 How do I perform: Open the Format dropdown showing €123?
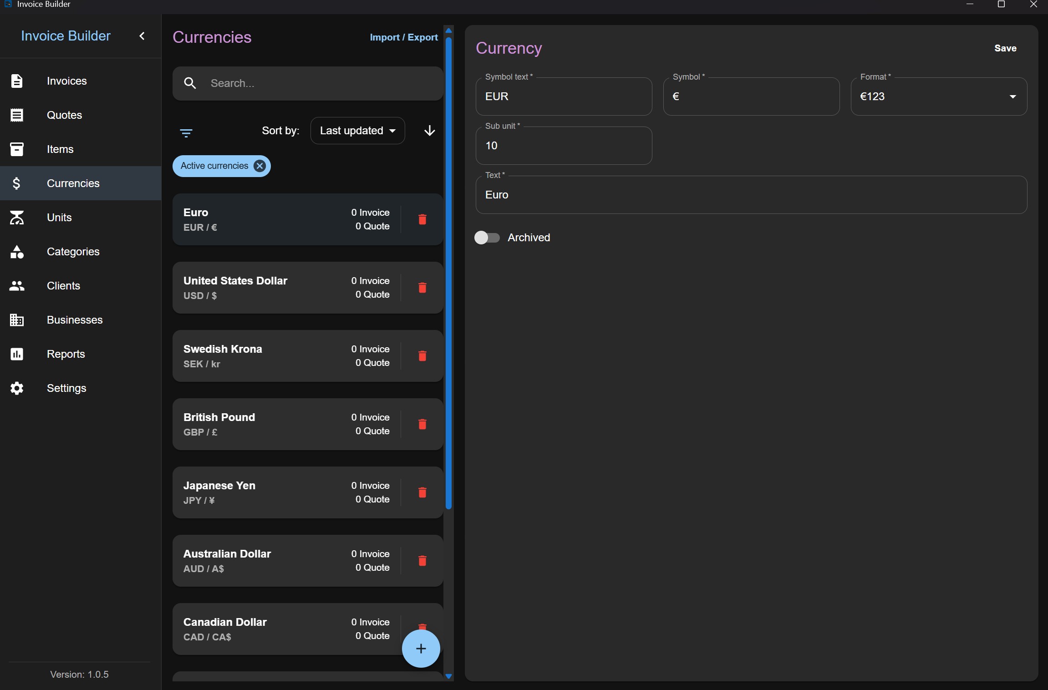(x=939, y=96)
